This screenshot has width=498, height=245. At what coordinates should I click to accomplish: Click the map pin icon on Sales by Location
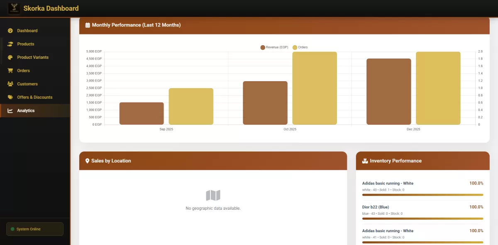(x=87, y=161)
